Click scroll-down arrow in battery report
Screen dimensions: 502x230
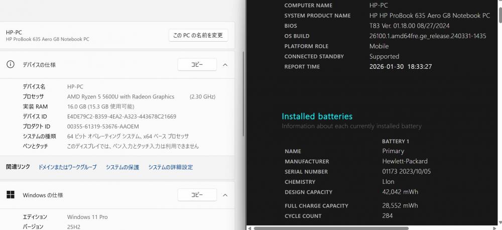[500, 222]
